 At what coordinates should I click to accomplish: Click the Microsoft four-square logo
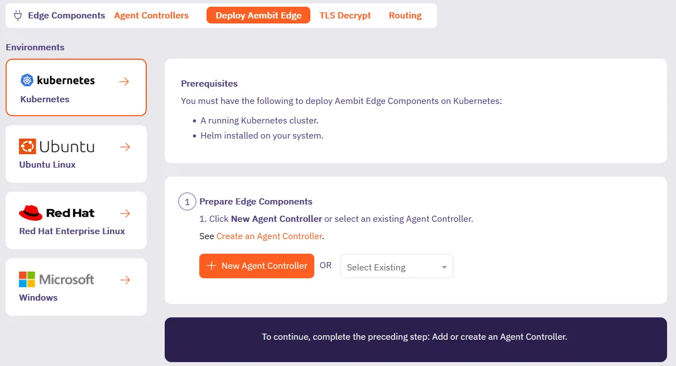coord(27,279)
